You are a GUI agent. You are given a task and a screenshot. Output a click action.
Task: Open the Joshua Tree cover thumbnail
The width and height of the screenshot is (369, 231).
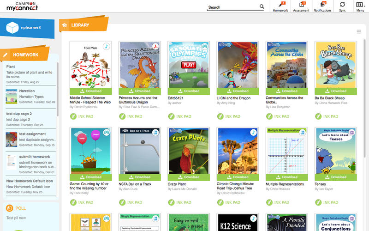pyautogui.click(x=238, y=151)
